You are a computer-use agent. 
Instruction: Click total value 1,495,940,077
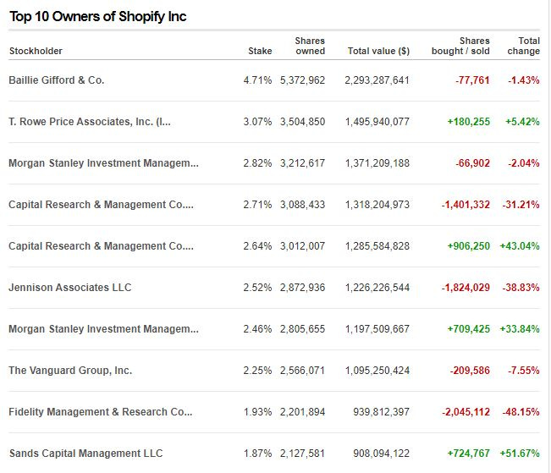coord(377,122)
